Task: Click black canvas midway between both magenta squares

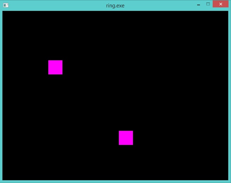Action: pos(91,103)
